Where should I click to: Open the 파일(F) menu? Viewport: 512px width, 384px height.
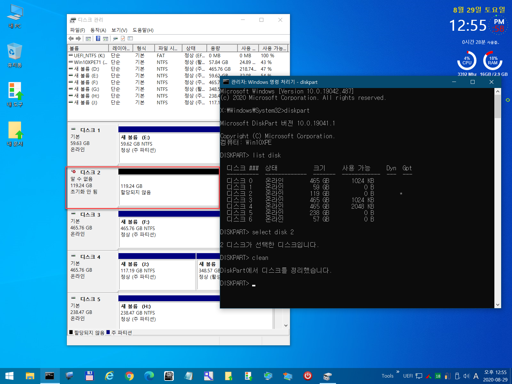(77, 30)
